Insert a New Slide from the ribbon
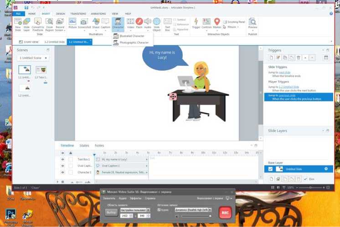The width and height of the screenshot is (340, 227). point(18,25)
